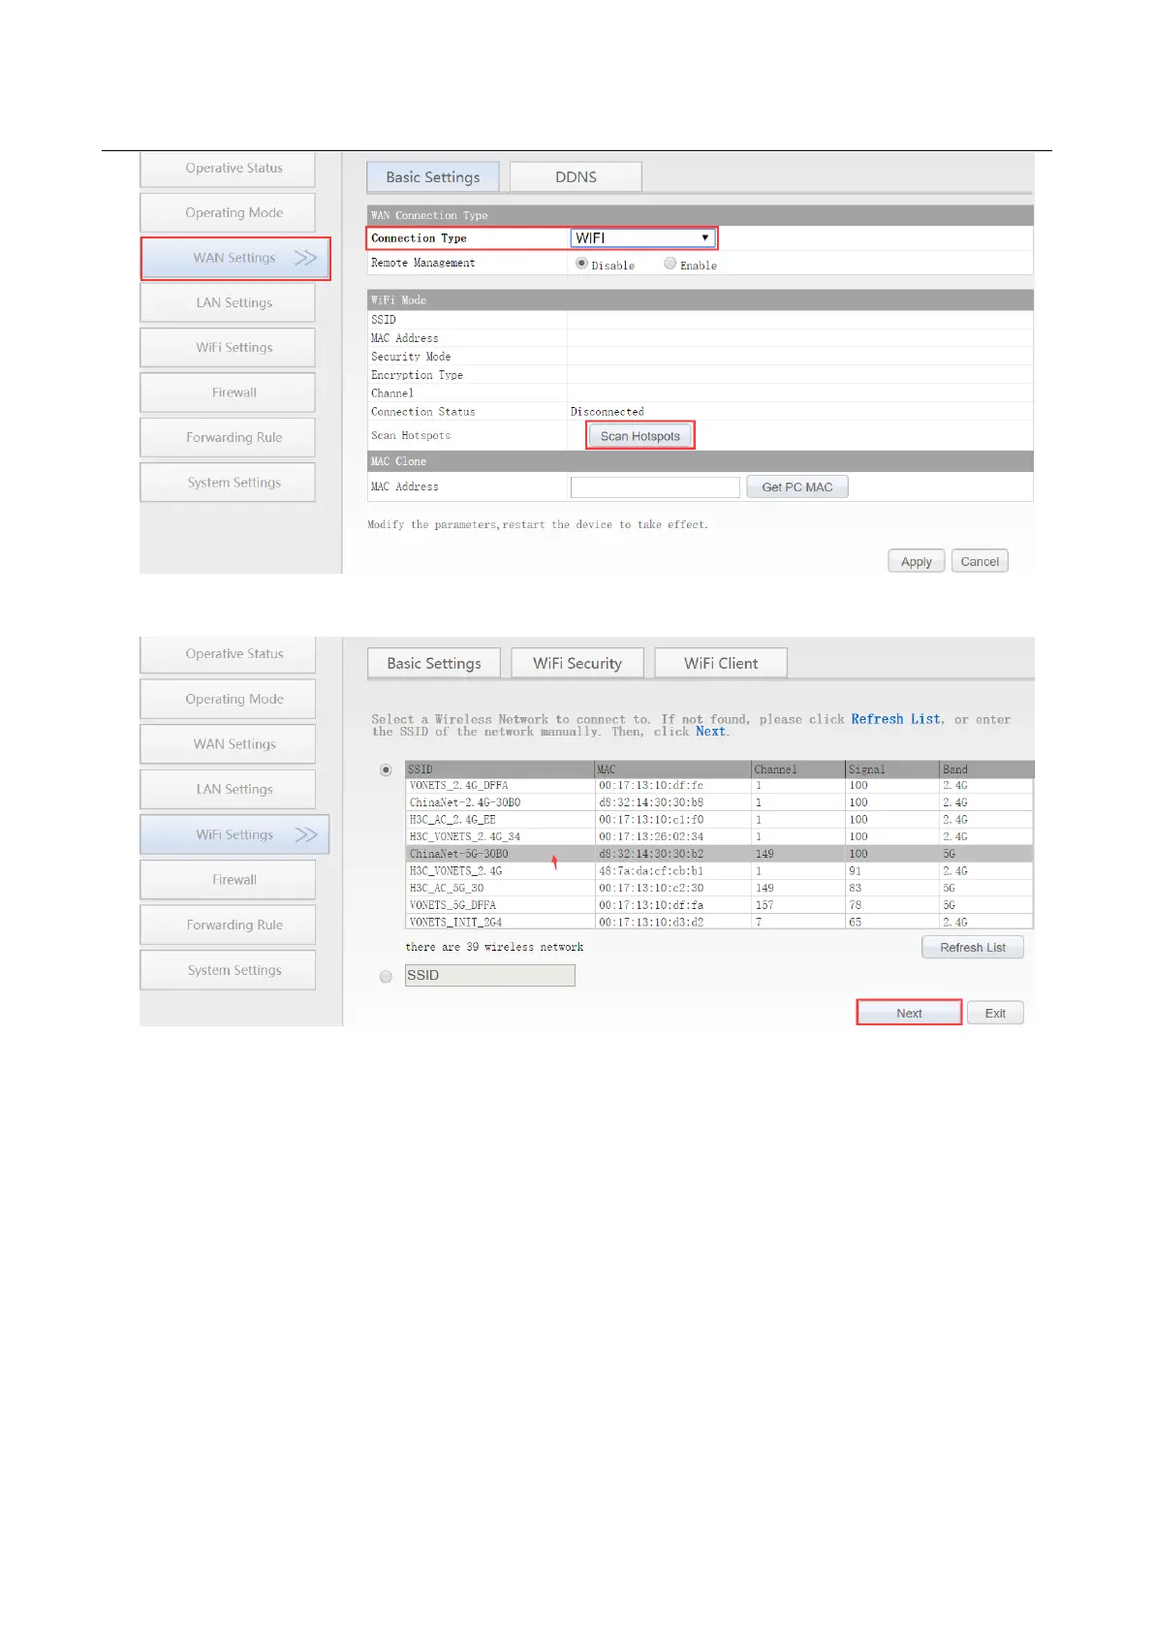1154x1632 pixels.
Task: Open Forwarding Rule in the lower sidebar
Action: (x=228, y=926)
